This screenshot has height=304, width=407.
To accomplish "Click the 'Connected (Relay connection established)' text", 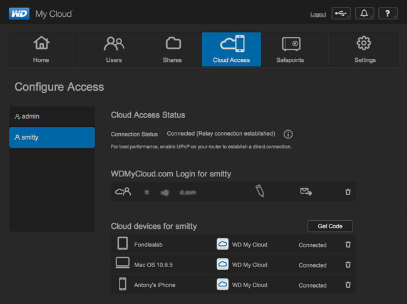I will [x=221, y=134].
